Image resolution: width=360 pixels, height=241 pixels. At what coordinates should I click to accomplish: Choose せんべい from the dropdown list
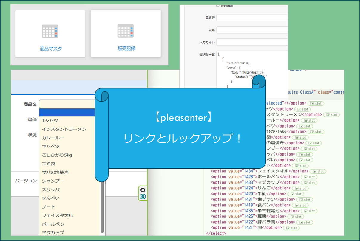point(51,198)
